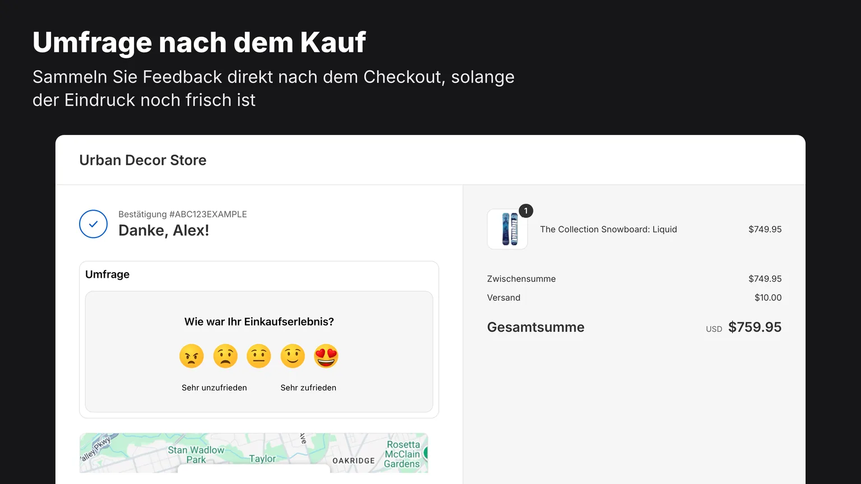Open the snowboard product thumbnail
Screen dimensions: 861x484
(507, 229)
